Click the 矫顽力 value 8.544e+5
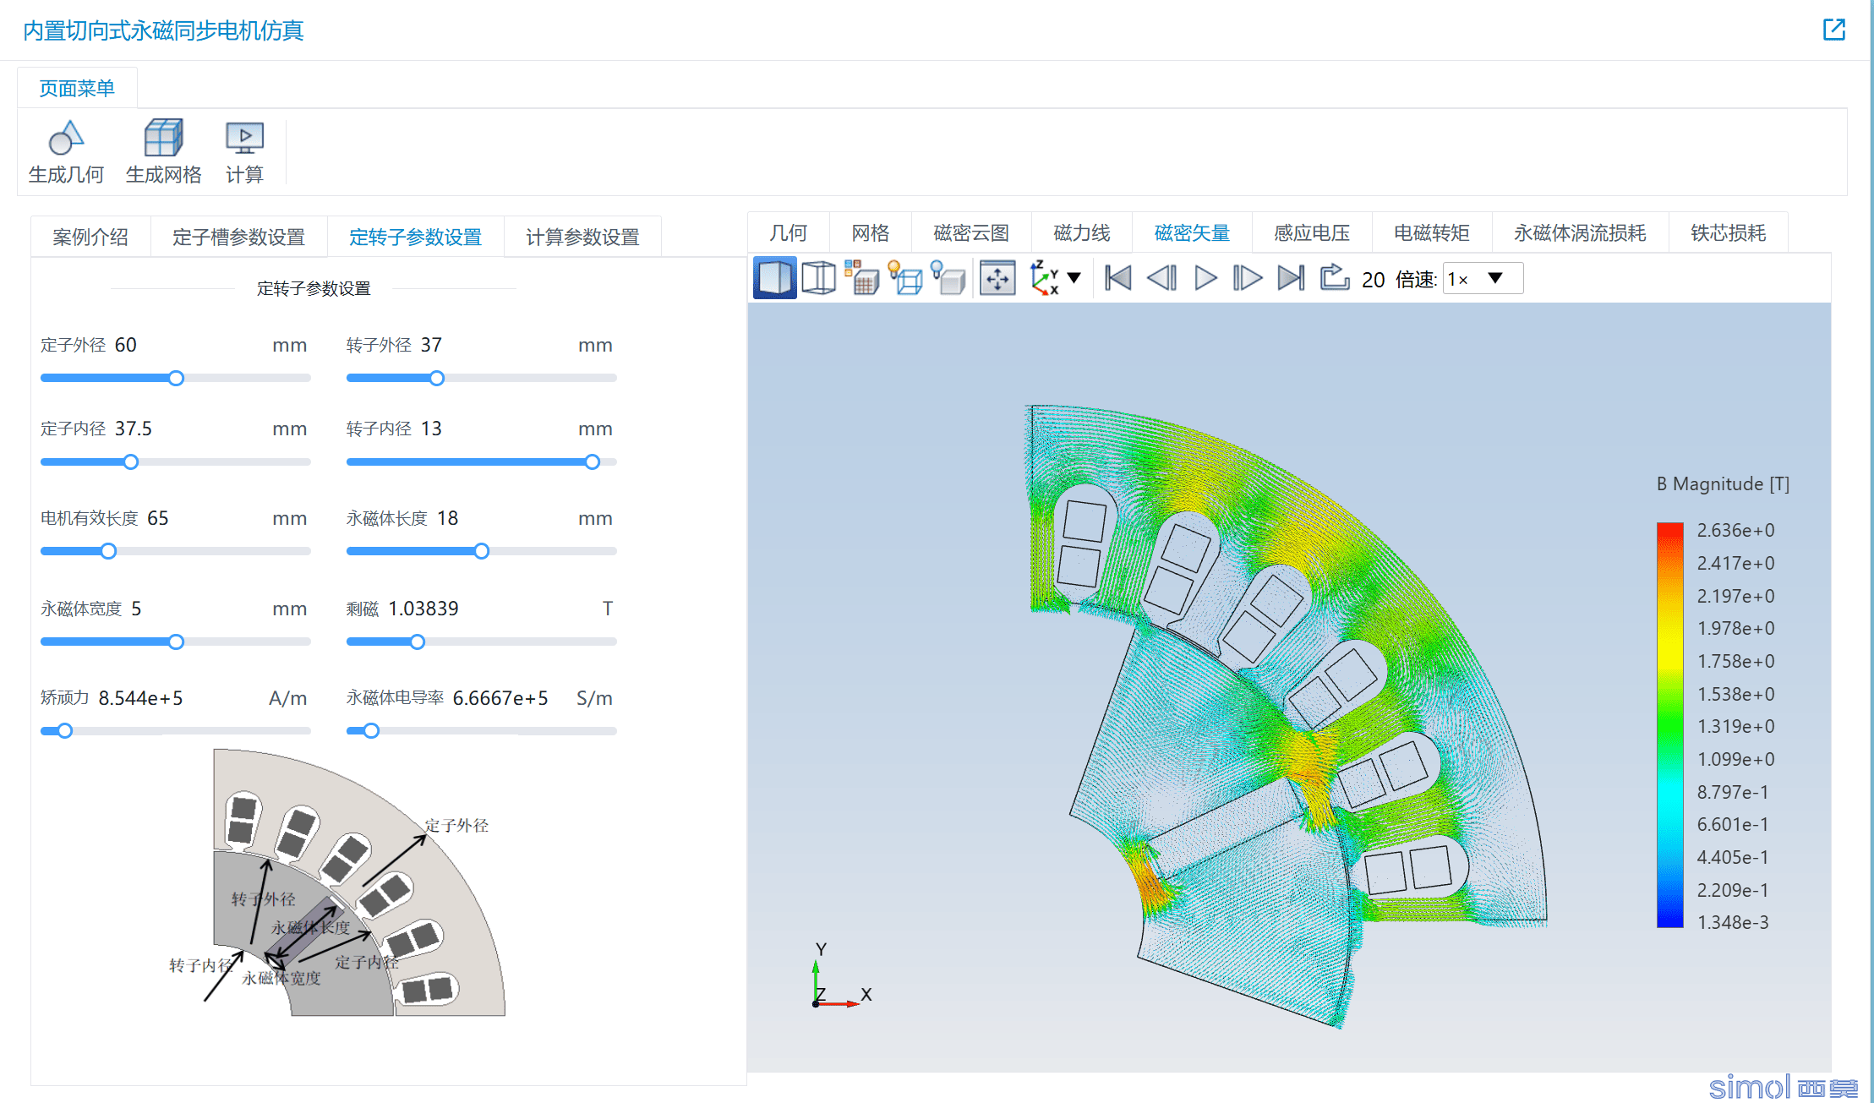Screen dimensions: 1874x1103 coord(140,698)
